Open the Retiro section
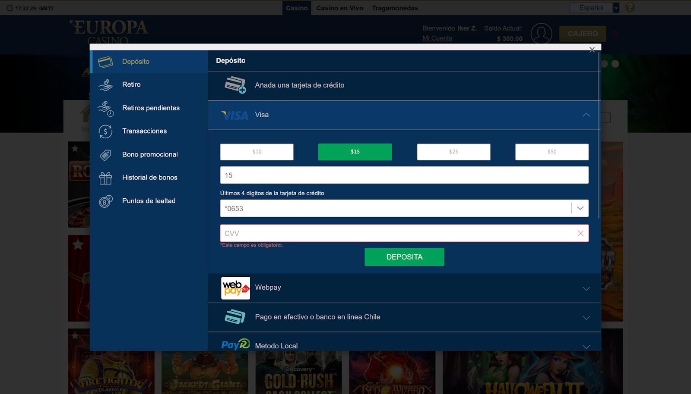Image resolution: width=691 pixels, height=394 pixels. [149, 84]
